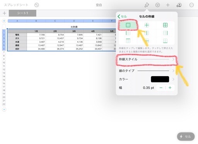This screenshot has width=198, height=144.
Task: Apply the outer border option
Action: (x=128, y=25)
